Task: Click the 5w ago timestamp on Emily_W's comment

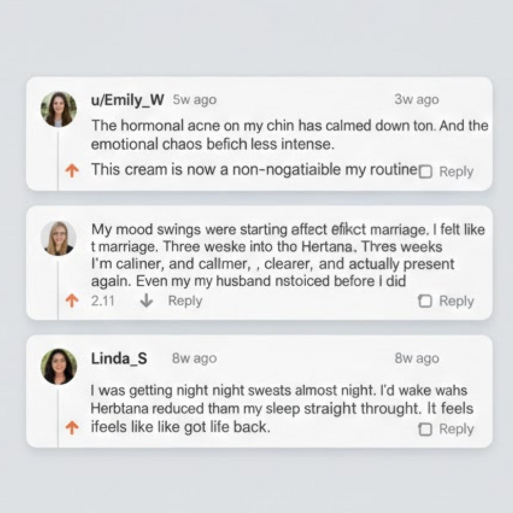Action: (195, 100)
